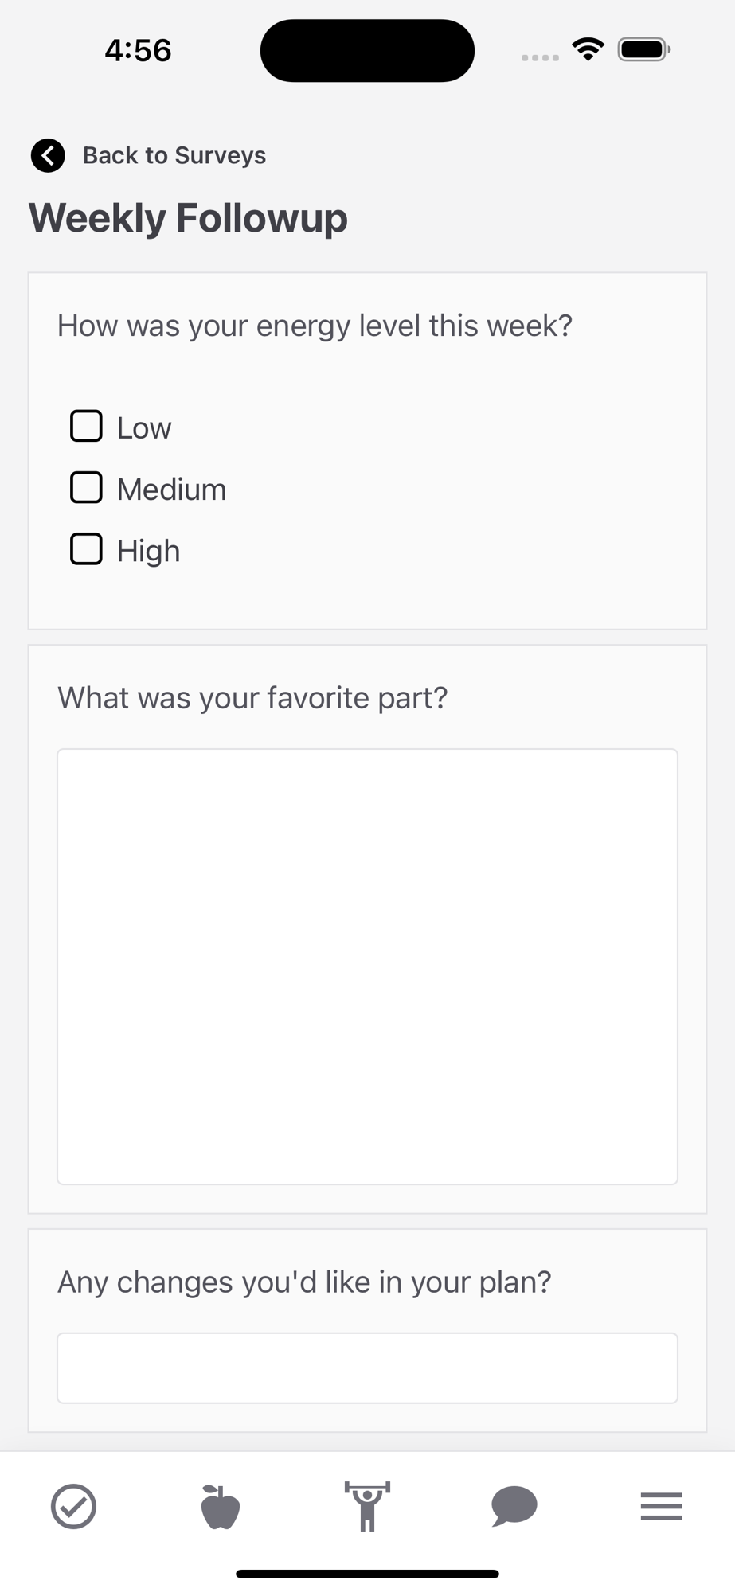Check the High energy checkbox
This screenshot has height=1592, width=735.
(x=86, y=549)
